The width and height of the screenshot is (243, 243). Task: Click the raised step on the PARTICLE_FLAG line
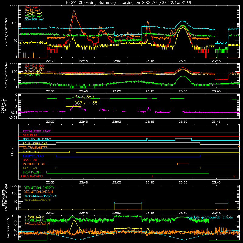pos(183,164)
